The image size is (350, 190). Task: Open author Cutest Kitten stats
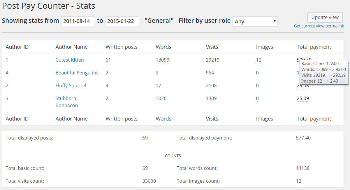pos(70,60)
